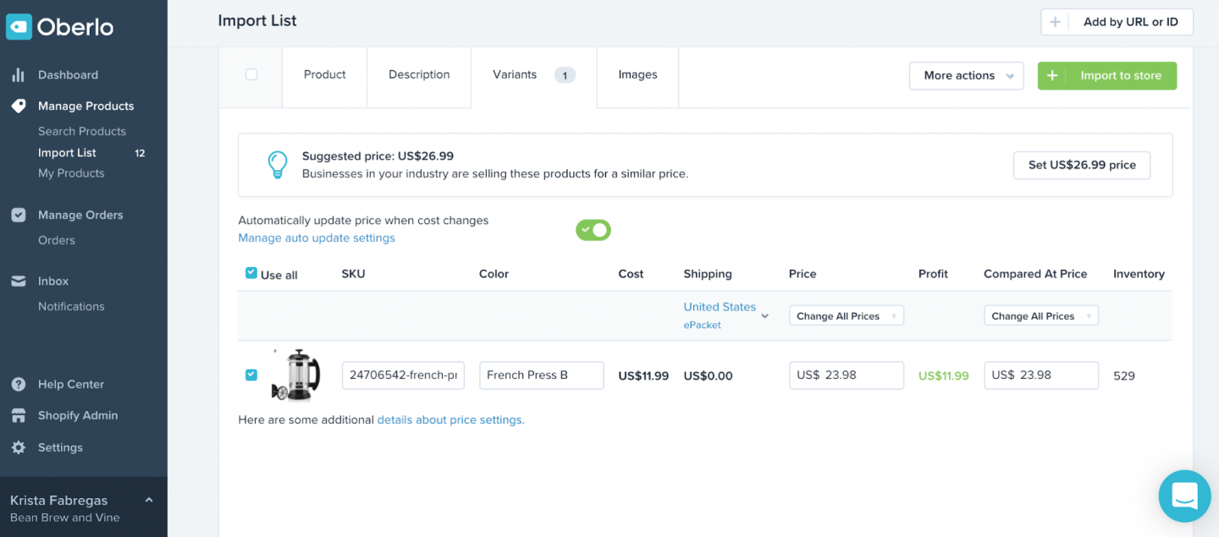This screenshot has width=1219, height=537.
Task: Click Set US$26.99 price button
Action: point(1081,165)
